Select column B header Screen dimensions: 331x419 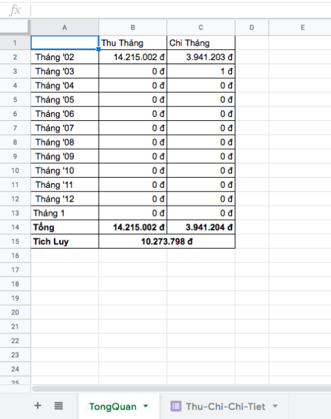coord(132,27)
